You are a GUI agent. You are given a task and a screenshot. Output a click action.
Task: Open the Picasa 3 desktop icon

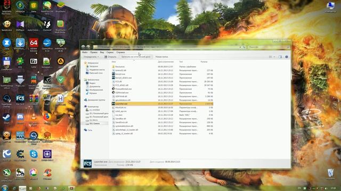34,173
